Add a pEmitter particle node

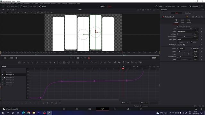[x=101, y=63]
